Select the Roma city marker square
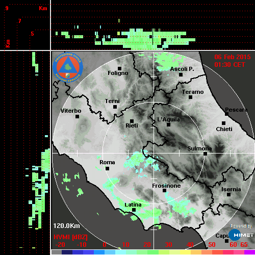255x255 pixels. click(107, 168)
